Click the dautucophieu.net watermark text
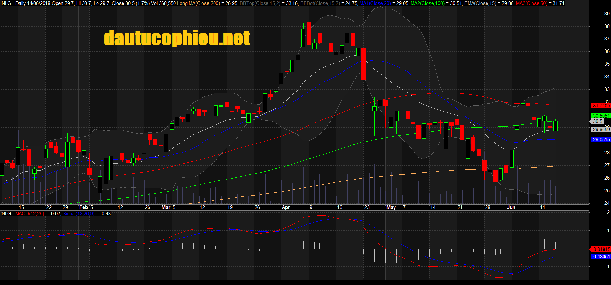Viewport: 611px width, 285px height. click(177, 38)
